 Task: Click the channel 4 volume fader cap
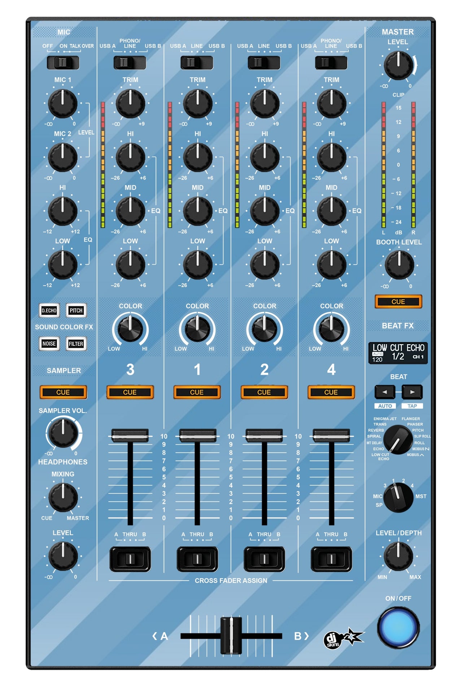pyautogui.click(x=331, y=436)
